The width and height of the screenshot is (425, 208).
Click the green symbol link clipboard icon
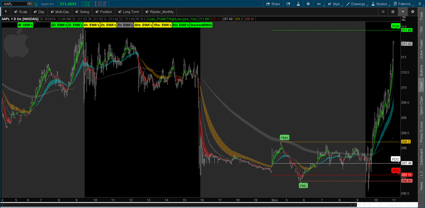pos(35,4)
